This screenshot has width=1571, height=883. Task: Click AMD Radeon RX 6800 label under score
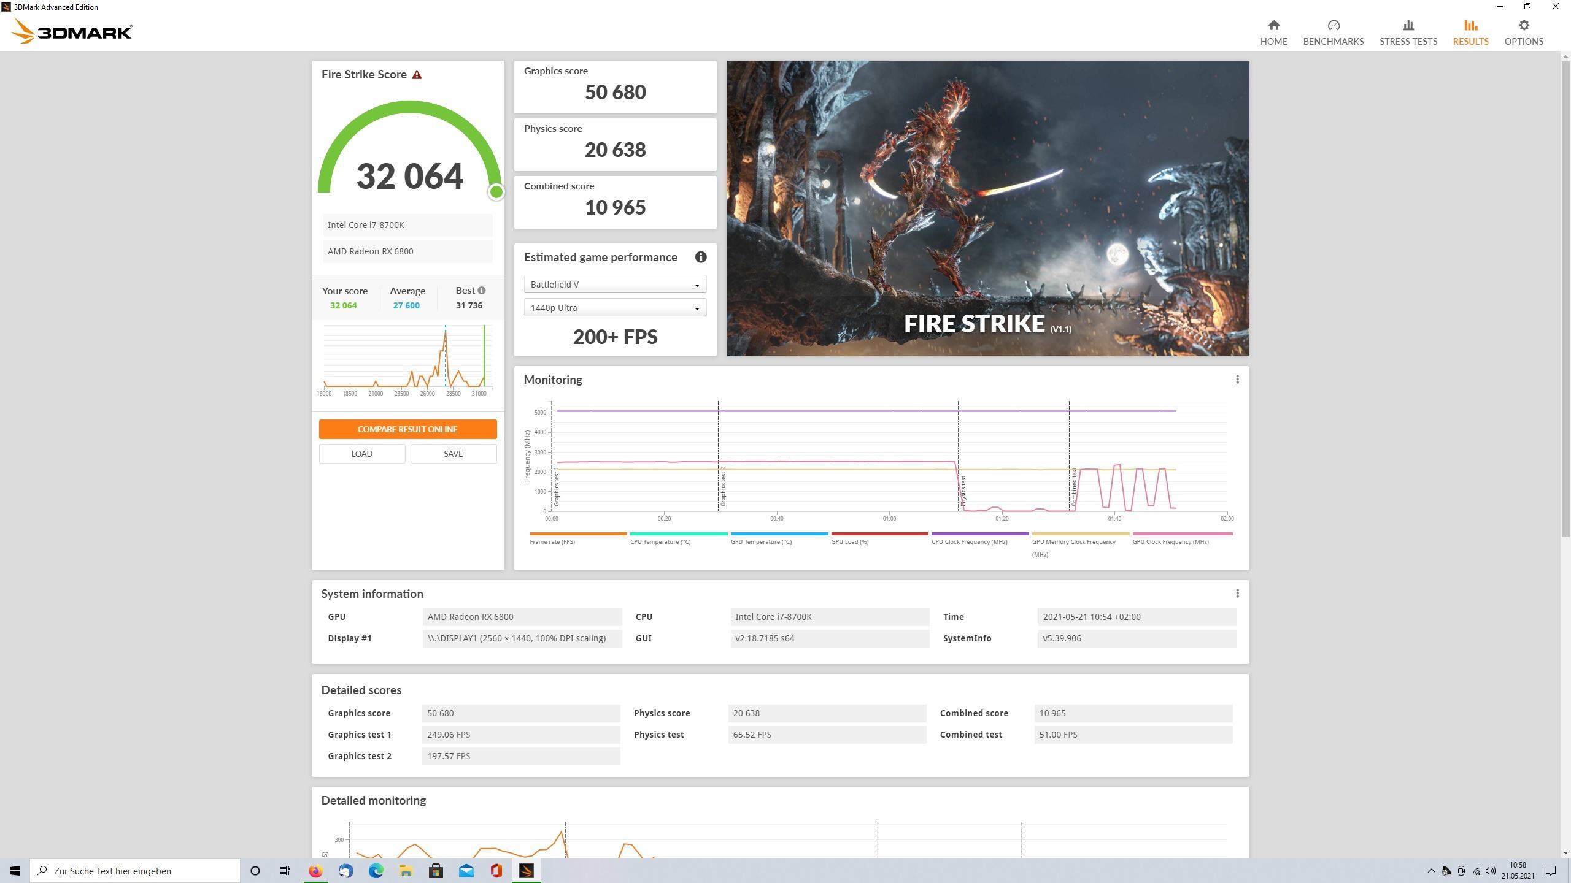407,251
